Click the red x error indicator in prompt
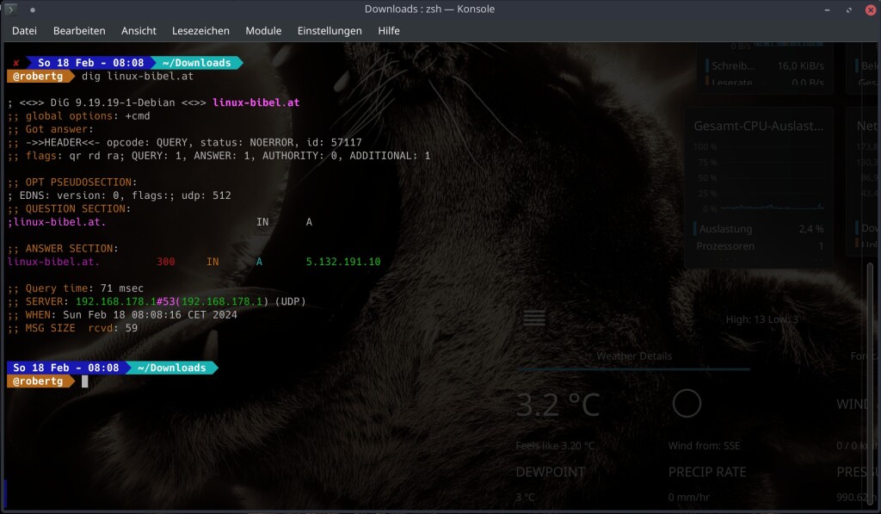Screen dimensions: 881x514 pos(15,63)
